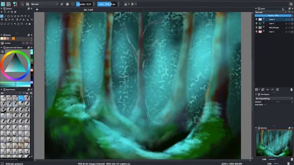Toggle eraser mode icon
This screenshot has height=165, width=294.
point(62,4)
